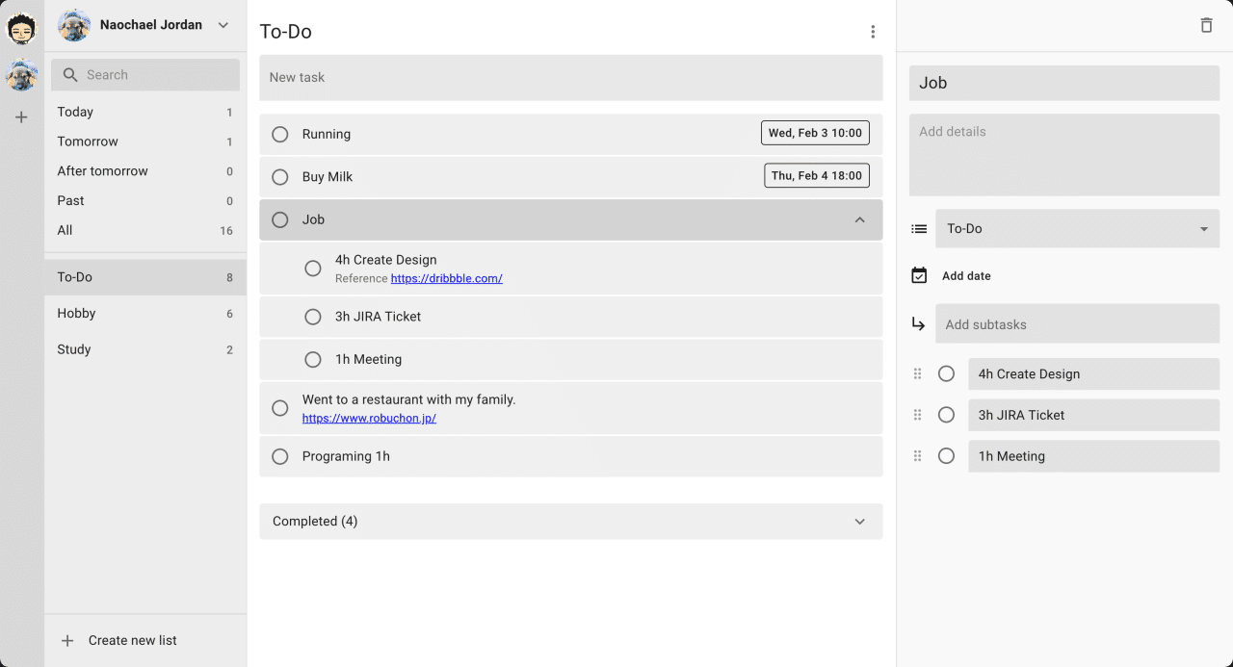
Task: Click the Wed, Feb 3 10:00 date badge
Action: [x=815, y=133]
